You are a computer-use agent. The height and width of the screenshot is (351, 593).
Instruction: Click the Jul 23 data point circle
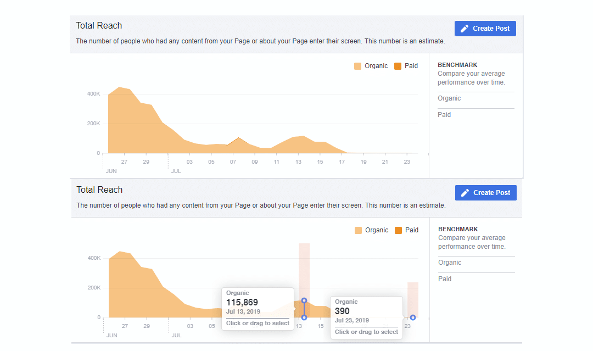pyautogui.click(x=413, y=317)
